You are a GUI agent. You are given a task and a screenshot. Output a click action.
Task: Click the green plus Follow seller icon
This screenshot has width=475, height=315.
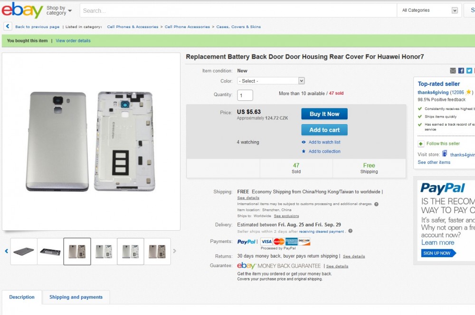click(x=421, y=144)
